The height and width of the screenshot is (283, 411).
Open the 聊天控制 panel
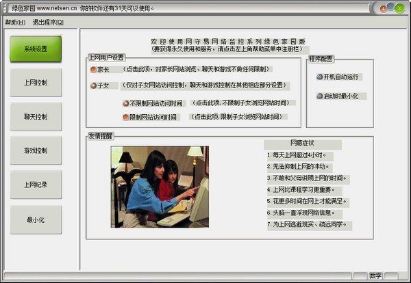[x=36, y=117]
